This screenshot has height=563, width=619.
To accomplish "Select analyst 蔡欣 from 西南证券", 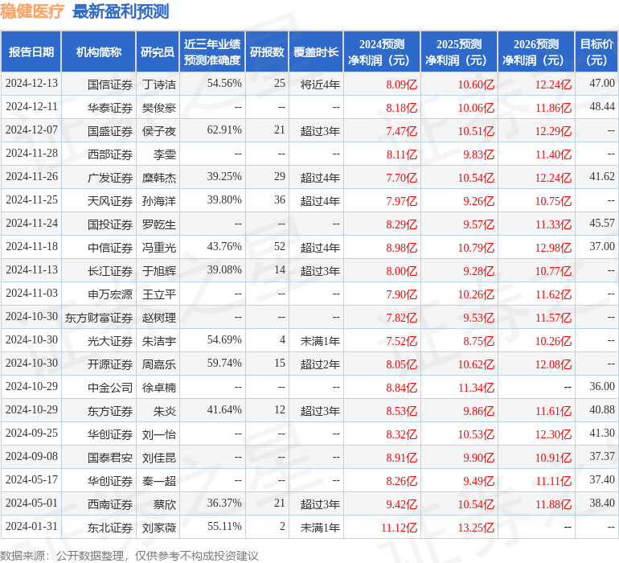I will (164, 504).
